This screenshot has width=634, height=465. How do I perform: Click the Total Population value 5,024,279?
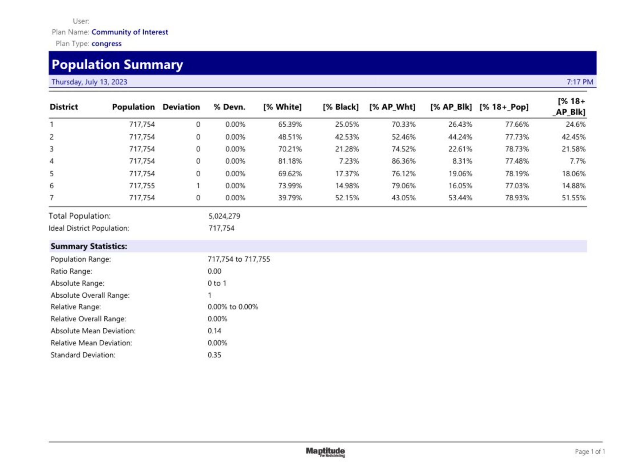(x=224, y=216)
